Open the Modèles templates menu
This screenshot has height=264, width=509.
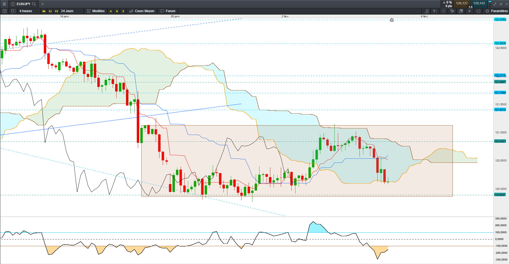96,11
